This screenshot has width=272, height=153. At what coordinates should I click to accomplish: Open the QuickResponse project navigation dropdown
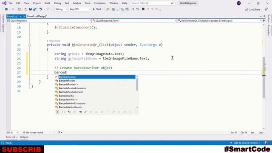49,21
